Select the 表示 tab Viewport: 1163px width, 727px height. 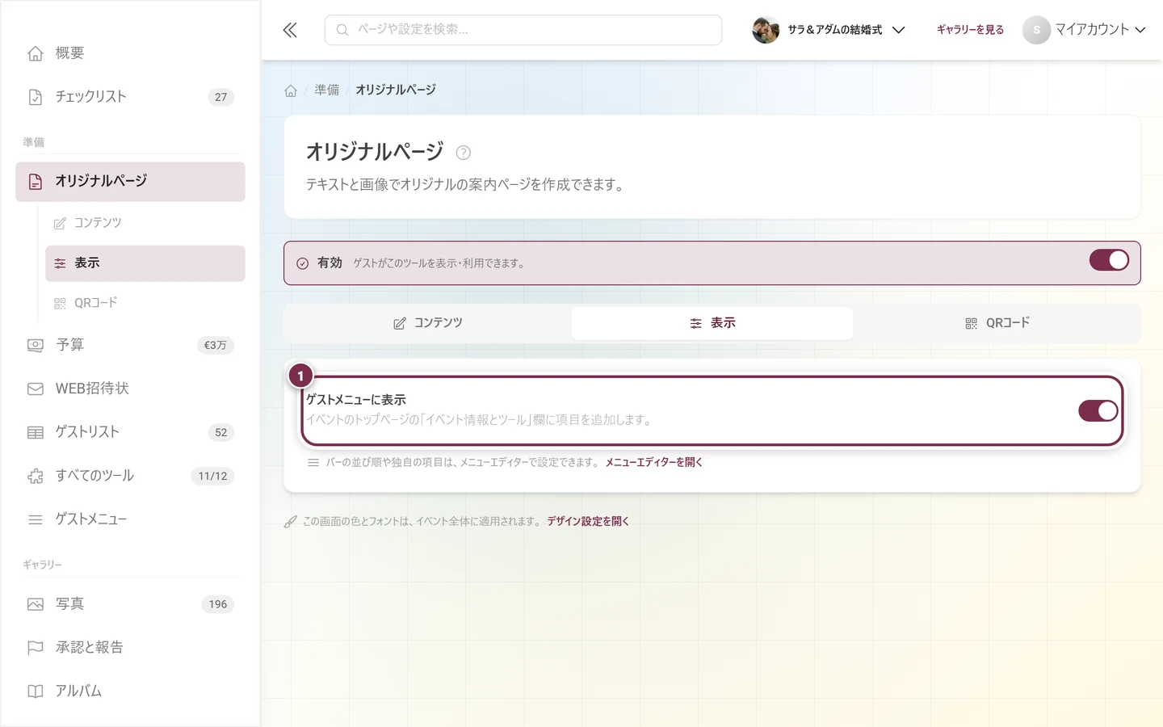coord(712,323)
